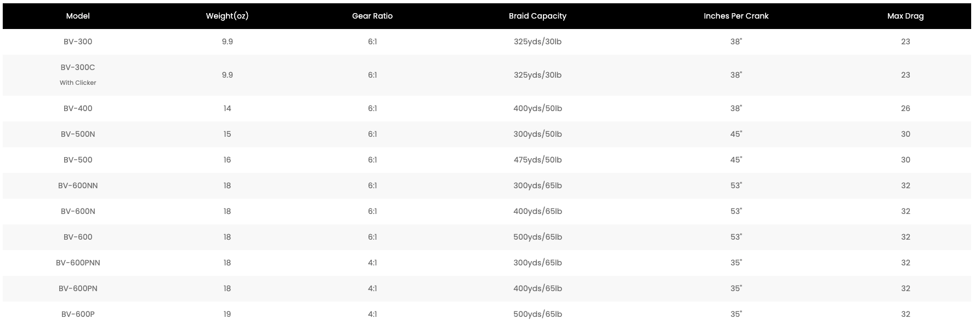Click the BV-400 model name
The width and height of the screenshot is (975, 330).
tap(78, 108)
